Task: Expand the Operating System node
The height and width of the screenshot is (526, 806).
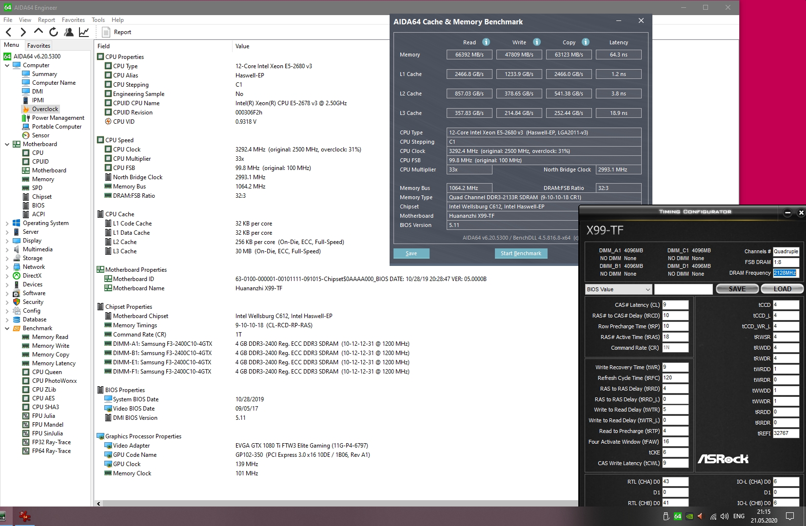Action: [7, 223]
